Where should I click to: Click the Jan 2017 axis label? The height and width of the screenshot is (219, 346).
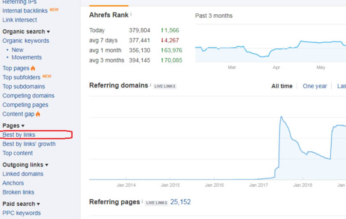pos(258,185)
